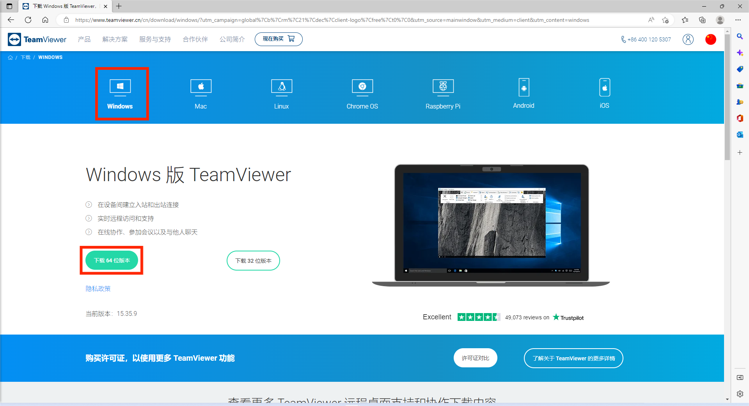This screenshot has width=749, height=406.
Task: Select the Windows platform icon
Action: 120,88
